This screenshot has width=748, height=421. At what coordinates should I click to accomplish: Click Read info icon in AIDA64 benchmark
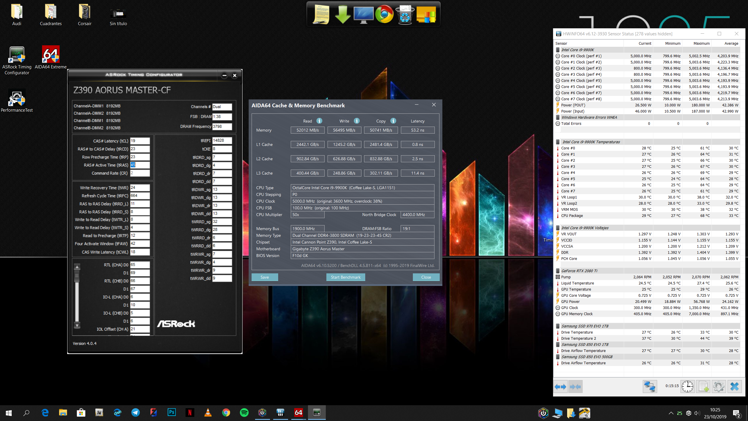[x=319, y=121]
